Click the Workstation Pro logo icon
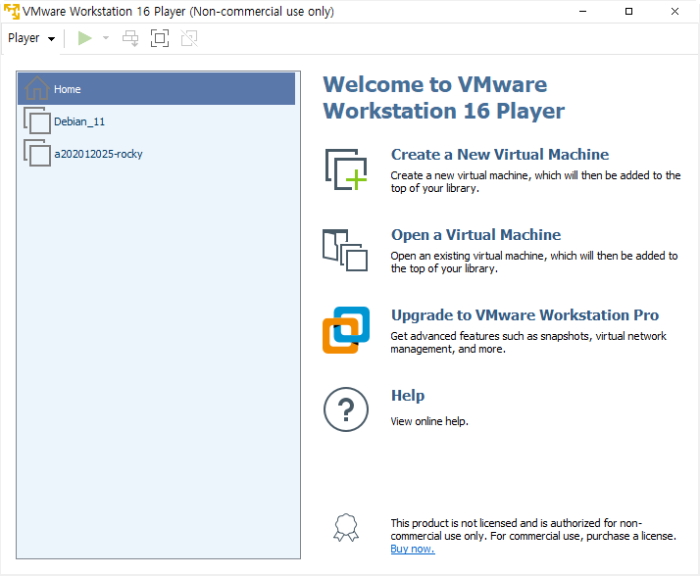Image resolution: width=700 pixels, height=576 pixels. coord(346,330)
